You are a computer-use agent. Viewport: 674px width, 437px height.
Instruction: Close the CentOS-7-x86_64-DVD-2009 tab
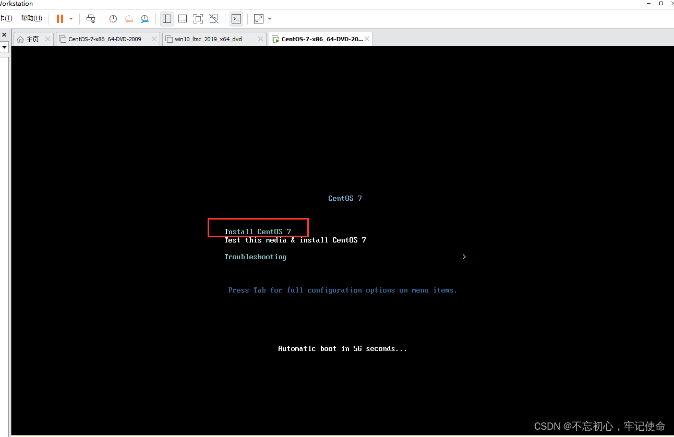click(154, 39)
